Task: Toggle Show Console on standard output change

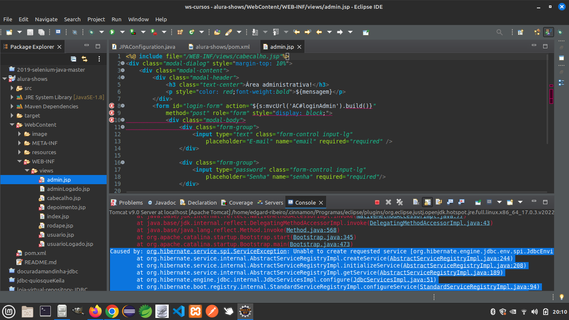Action: click(x=450, y=202)
